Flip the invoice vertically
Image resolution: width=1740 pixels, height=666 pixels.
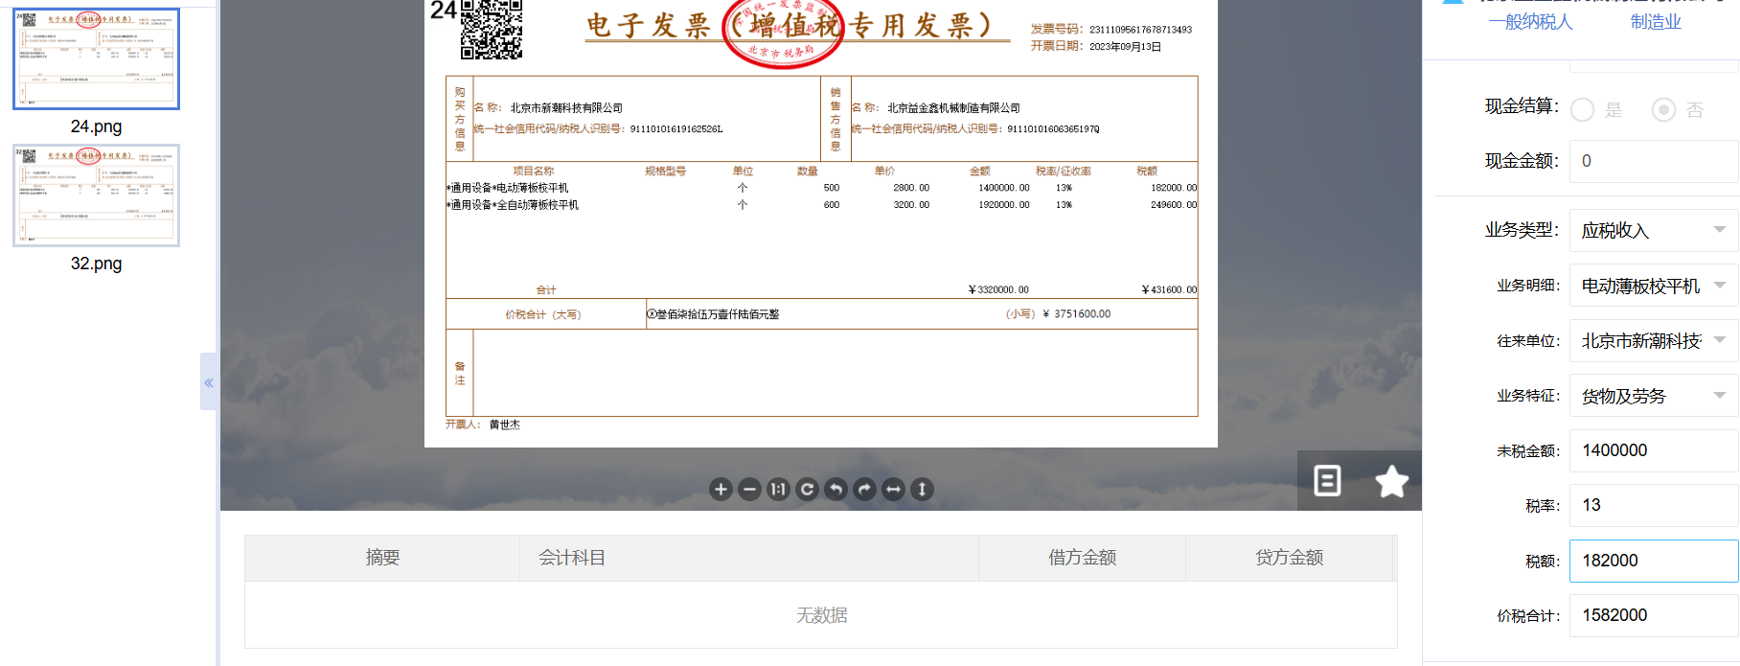922,490
